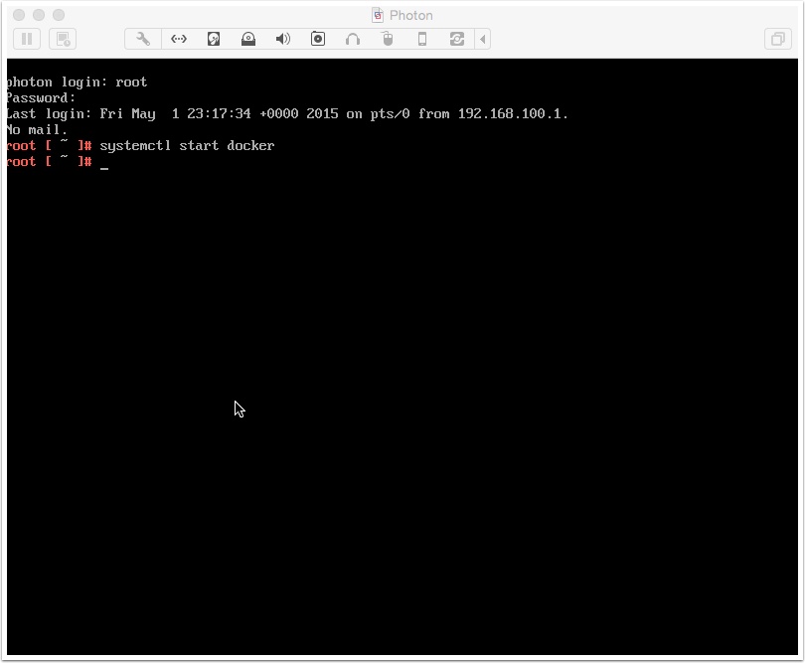
Task: Click the USB mouse device icon
Action: 388,39
